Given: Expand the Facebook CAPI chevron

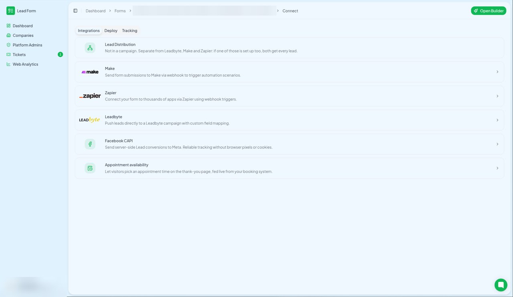Looking at the screenshot, I should pos(497,144).
